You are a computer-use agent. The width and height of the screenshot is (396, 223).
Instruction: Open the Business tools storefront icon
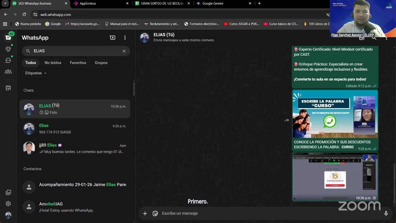[x=8, y=88]
